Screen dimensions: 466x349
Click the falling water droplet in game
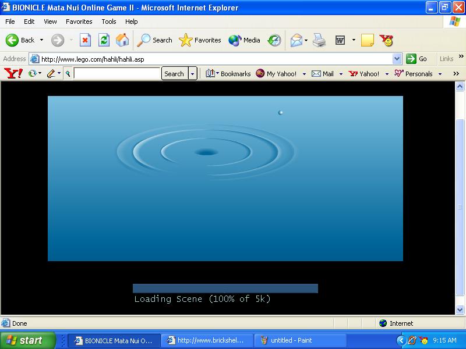(x=280, y=112)
